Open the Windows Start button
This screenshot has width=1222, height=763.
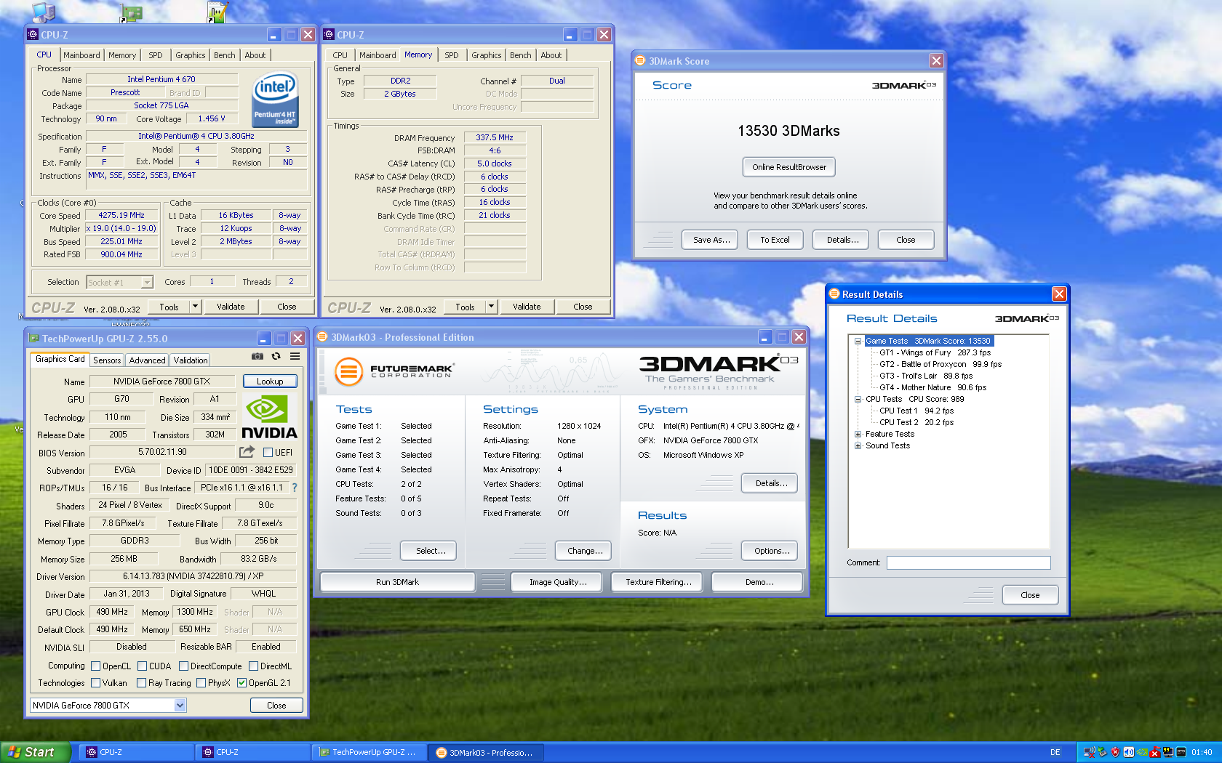(35, 752)
